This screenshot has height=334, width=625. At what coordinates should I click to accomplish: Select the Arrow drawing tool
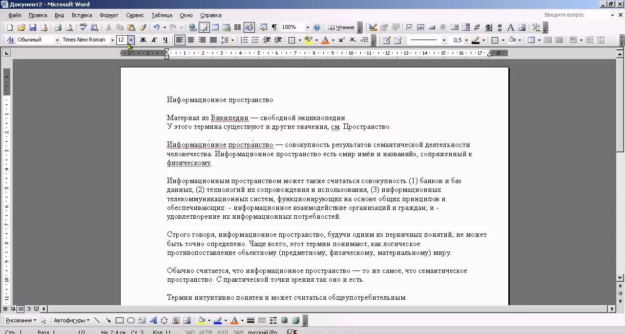[108, 320]
